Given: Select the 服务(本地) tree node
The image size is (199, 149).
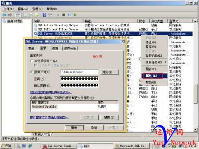Looking at the screenshot, I should click(15, 21).
